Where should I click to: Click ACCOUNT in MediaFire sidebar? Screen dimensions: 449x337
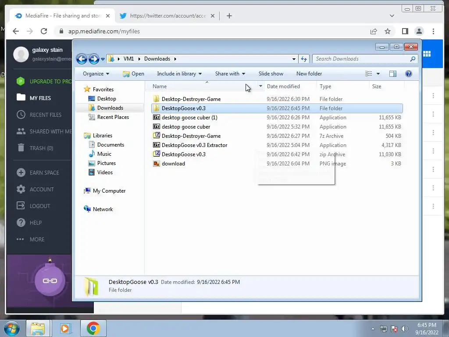42,189
